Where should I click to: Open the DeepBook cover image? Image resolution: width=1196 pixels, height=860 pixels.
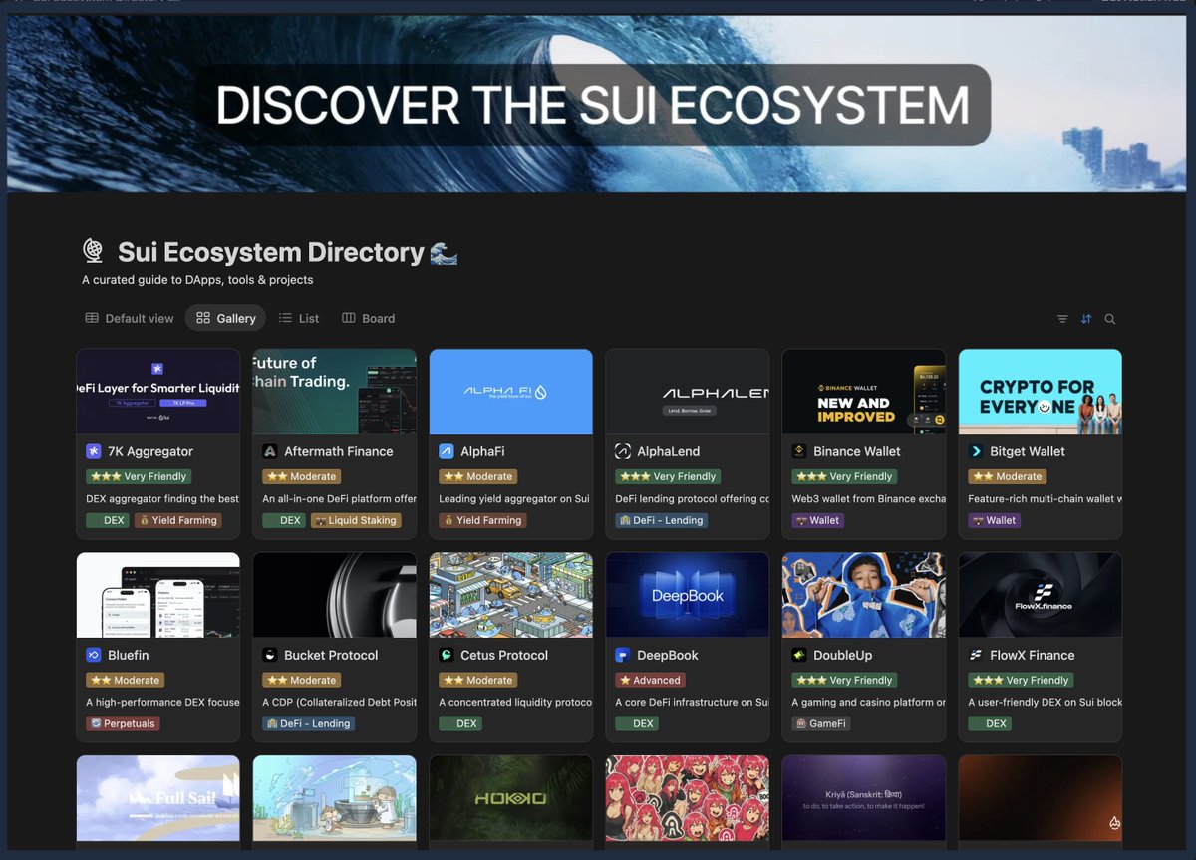tap(688, 595)
